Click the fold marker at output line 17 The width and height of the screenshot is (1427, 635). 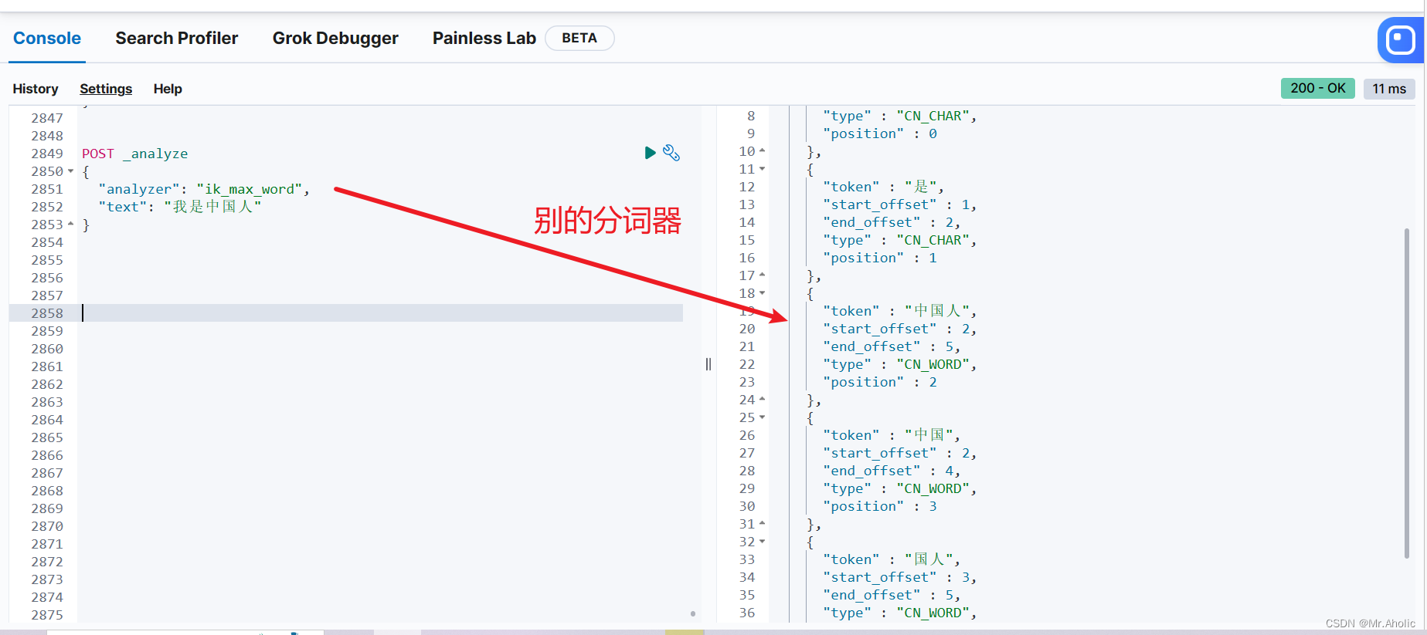click(762, 275)
